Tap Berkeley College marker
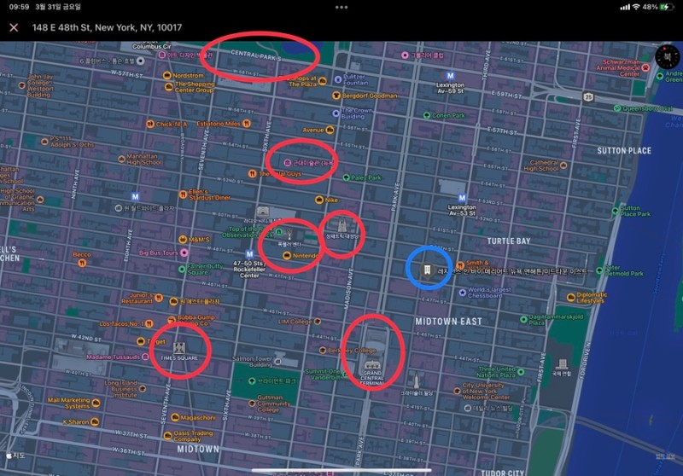 (x=323, y=351)
